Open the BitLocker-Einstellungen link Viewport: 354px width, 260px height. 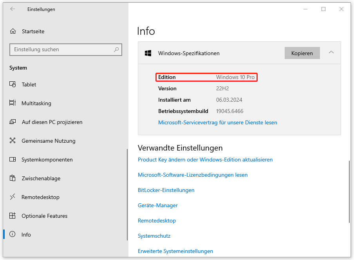[166, 190]
